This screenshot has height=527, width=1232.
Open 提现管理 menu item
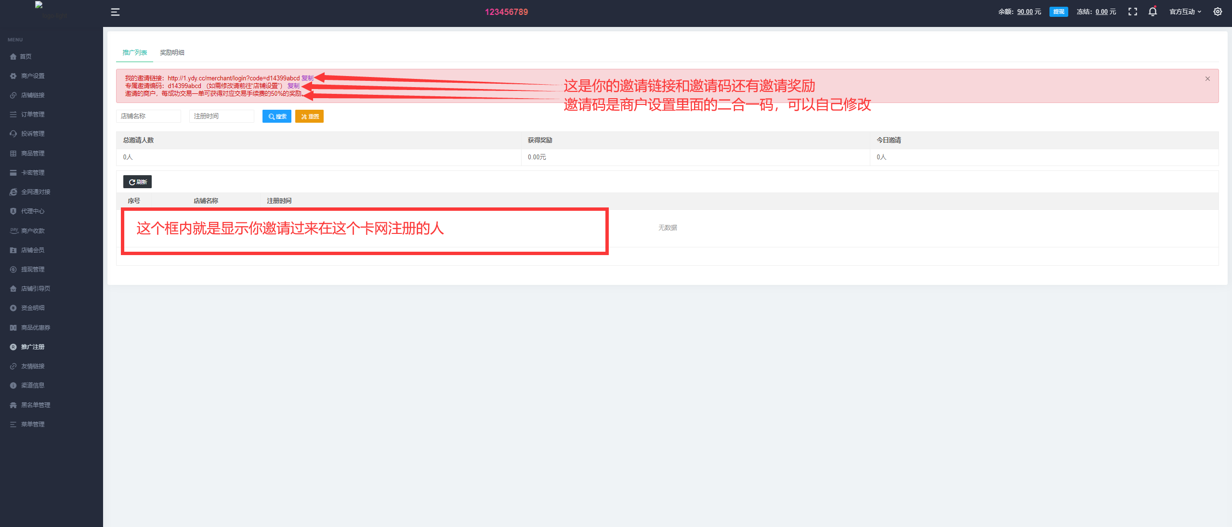[x=33, y=270]
